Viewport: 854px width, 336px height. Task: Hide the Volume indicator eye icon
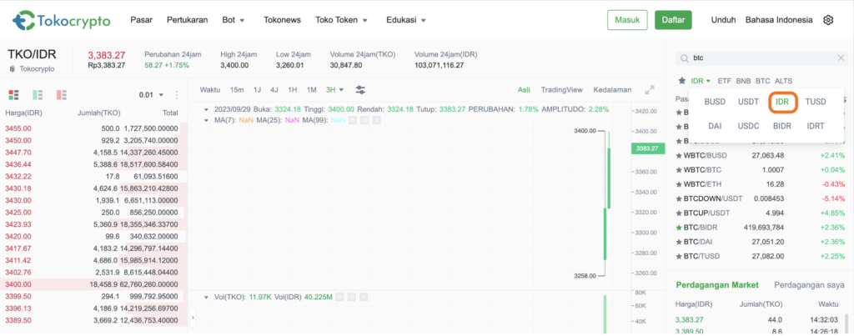(340, 297)
